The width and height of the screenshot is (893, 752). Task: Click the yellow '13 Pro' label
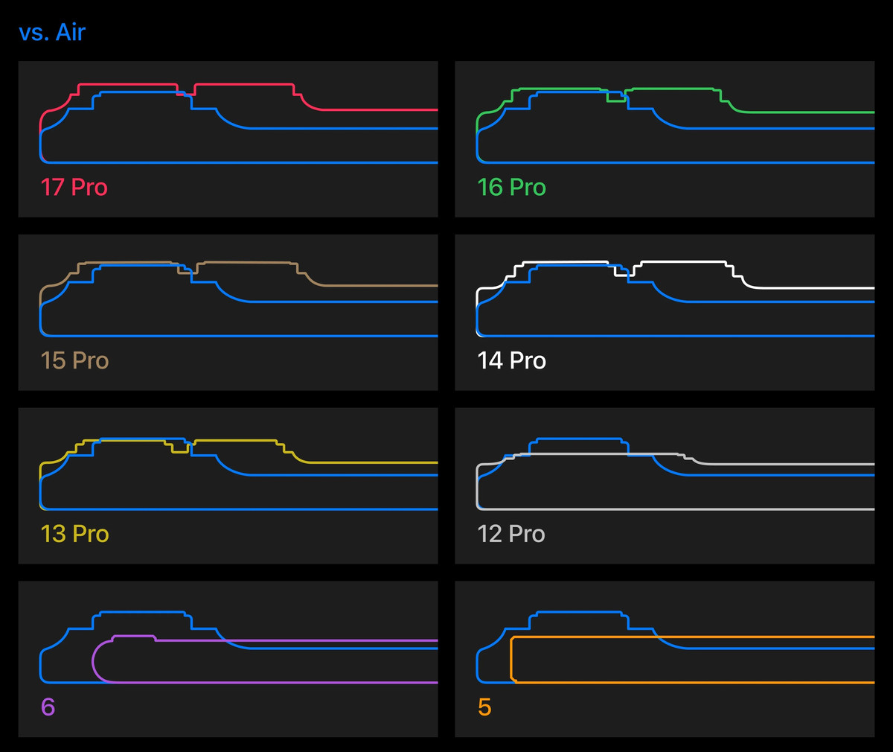point(74,534)
